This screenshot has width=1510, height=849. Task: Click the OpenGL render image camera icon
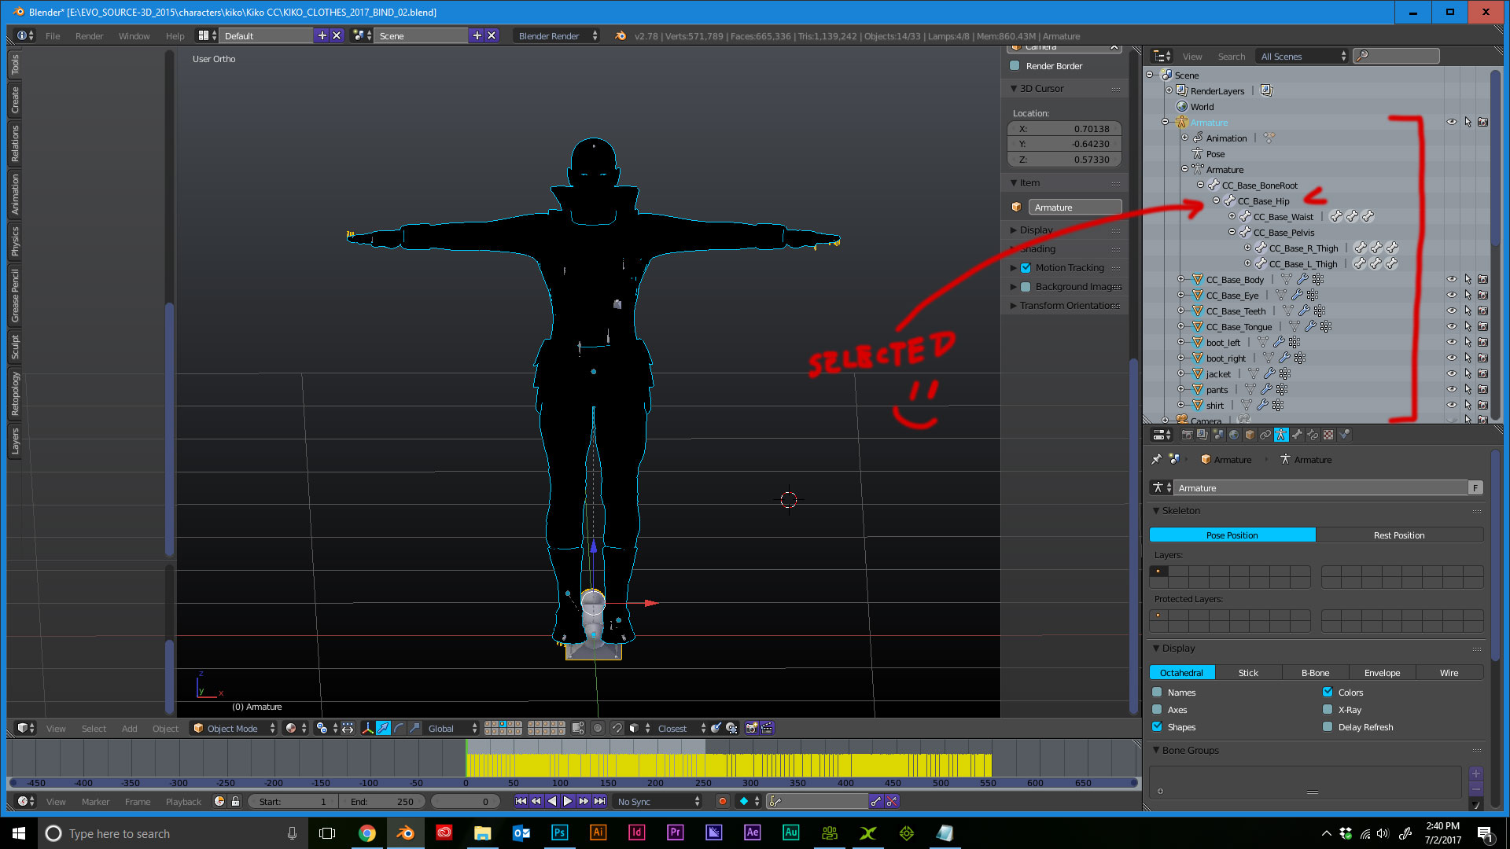pos(751,728)
